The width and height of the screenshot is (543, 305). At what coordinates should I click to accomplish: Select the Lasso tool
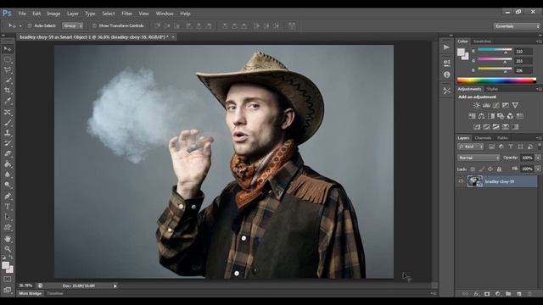coord(8,69)
